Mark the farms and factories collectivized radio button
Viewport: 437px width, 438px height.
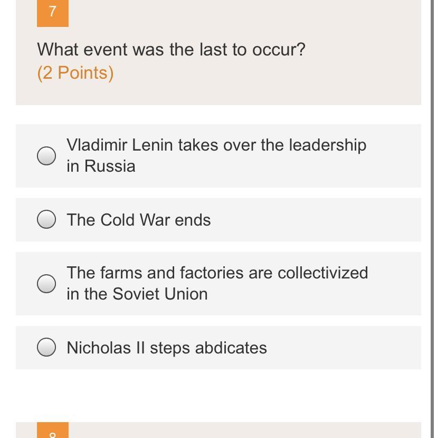(46, 283)
